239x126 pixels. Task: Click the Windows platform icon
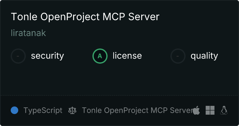tap(210, 110)
